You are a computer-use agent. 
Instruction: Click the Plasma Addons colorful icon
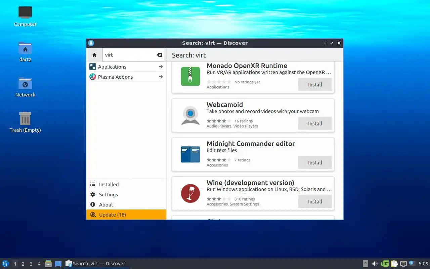(92, 77)
